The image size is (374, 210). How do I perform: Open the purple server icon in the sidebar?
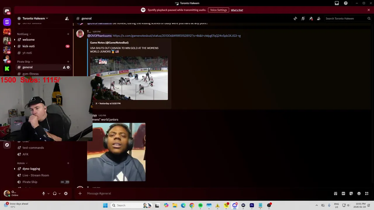(7, 22)
